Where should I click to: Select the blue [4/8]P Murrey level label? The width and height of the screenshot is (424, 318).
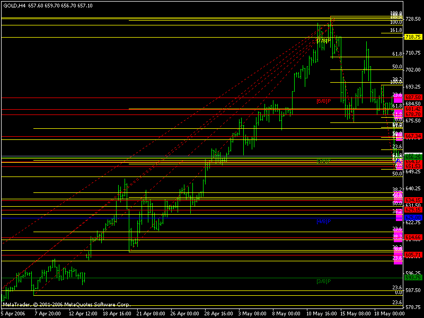[324, 222]
